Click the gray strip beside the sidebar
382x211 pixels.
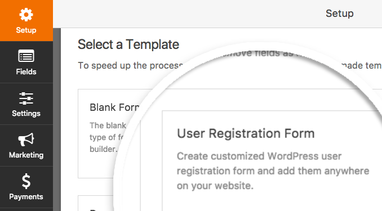point(57,119)
